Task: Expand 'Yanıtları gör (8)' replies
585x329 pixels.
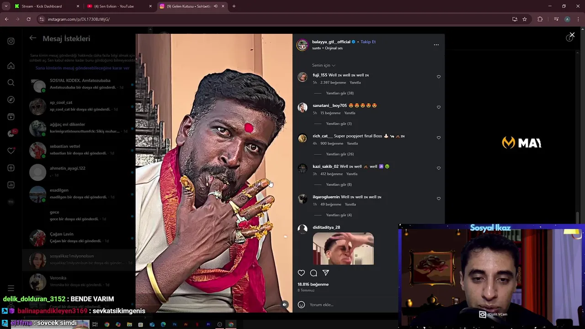Action: click(x=339, y=185)
